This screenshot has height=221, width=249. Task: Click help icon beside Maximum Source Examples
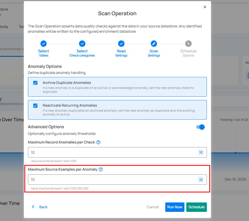[x=101, y=169]
